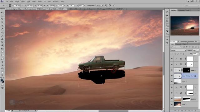Click the foreground color swatch
The height and width of the screenshot is (112, 200).
pyautogui.click(x=2, y=81)
